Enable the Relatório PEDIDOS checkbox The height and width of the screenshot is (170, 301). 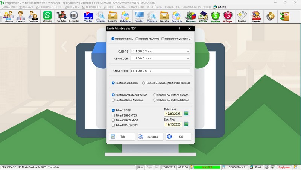click(137, 39)
